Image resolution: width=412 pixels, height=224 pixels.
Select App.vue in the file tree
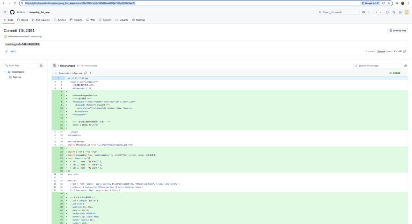pyautogui.click(x=17, y=77)
